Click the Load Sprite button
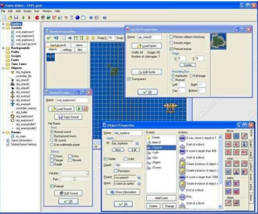The image size is (258, 214). tap(146, 46)
